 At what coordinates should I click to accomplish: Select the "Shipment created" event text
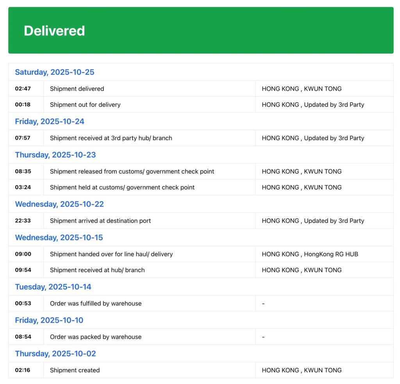(75, 370)
